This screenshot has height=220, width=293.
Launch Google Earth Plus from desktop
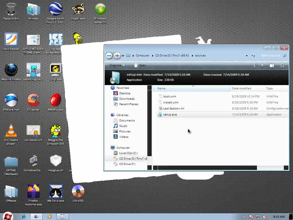point(56,13)
